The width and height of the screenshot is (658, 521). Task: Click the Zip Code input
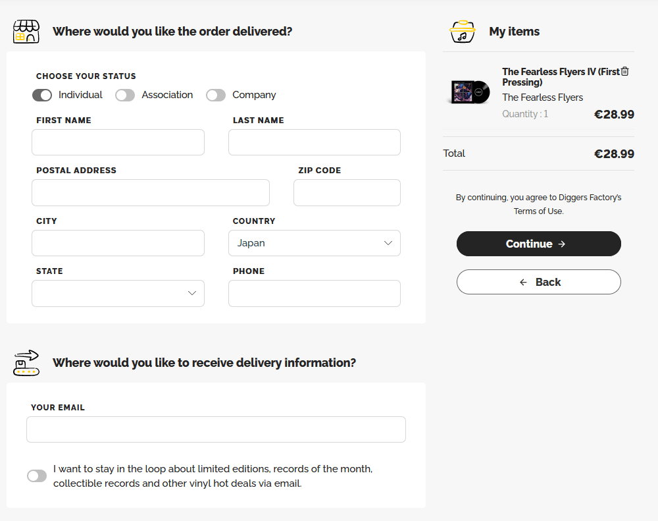click(x=347, y=193)
